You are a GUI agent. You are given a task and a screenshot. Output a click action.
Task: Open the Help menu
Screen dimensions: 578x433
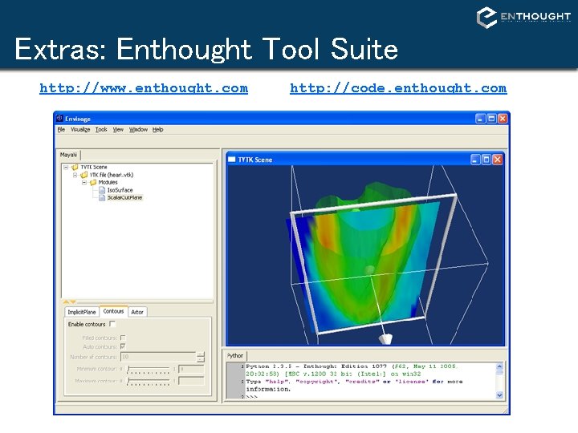pyautogui.click(x=158, y=129)
